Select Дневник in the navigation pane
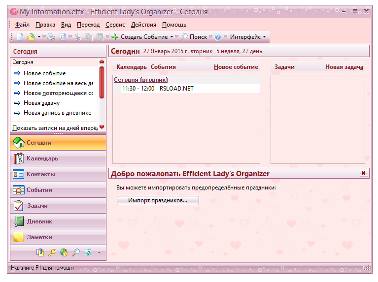Image resolution: width=378 pixels, height=282 pixels. (58, 221)
